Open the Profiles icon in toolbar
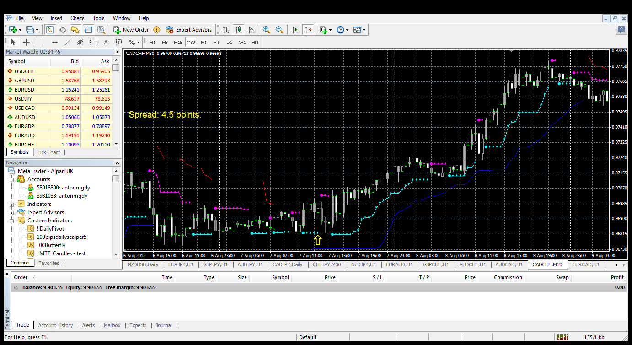The width and height of the screenshot is (632, 345). click(30, 30)
